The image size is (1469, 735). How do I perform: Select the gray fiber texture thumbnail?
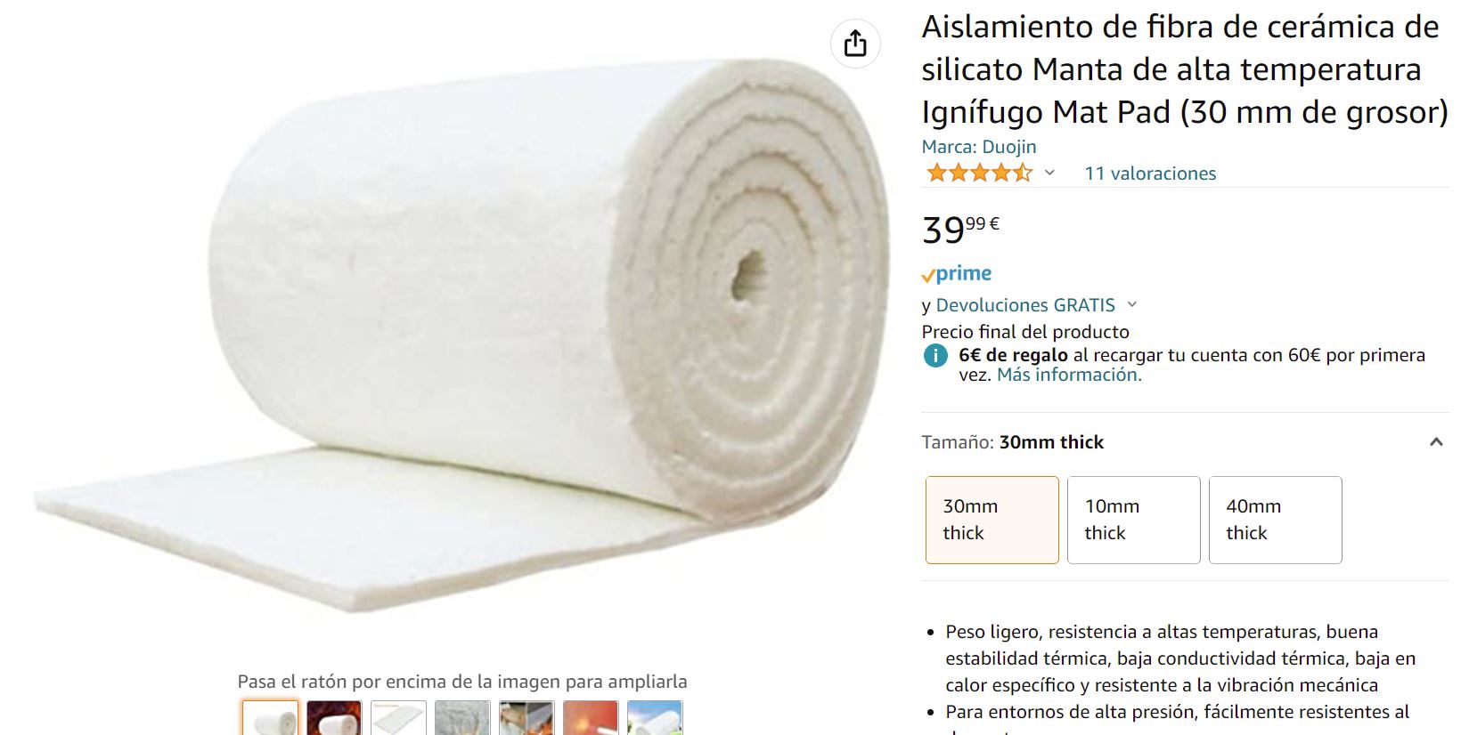click(x=462, y=718)
